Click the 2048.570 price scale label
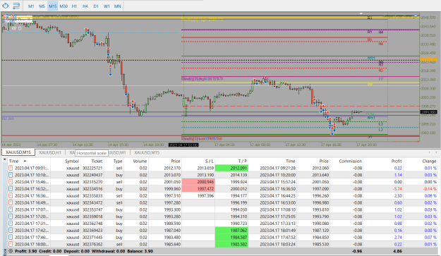Viewport: 441px width, 256px height. coord(428,18)
